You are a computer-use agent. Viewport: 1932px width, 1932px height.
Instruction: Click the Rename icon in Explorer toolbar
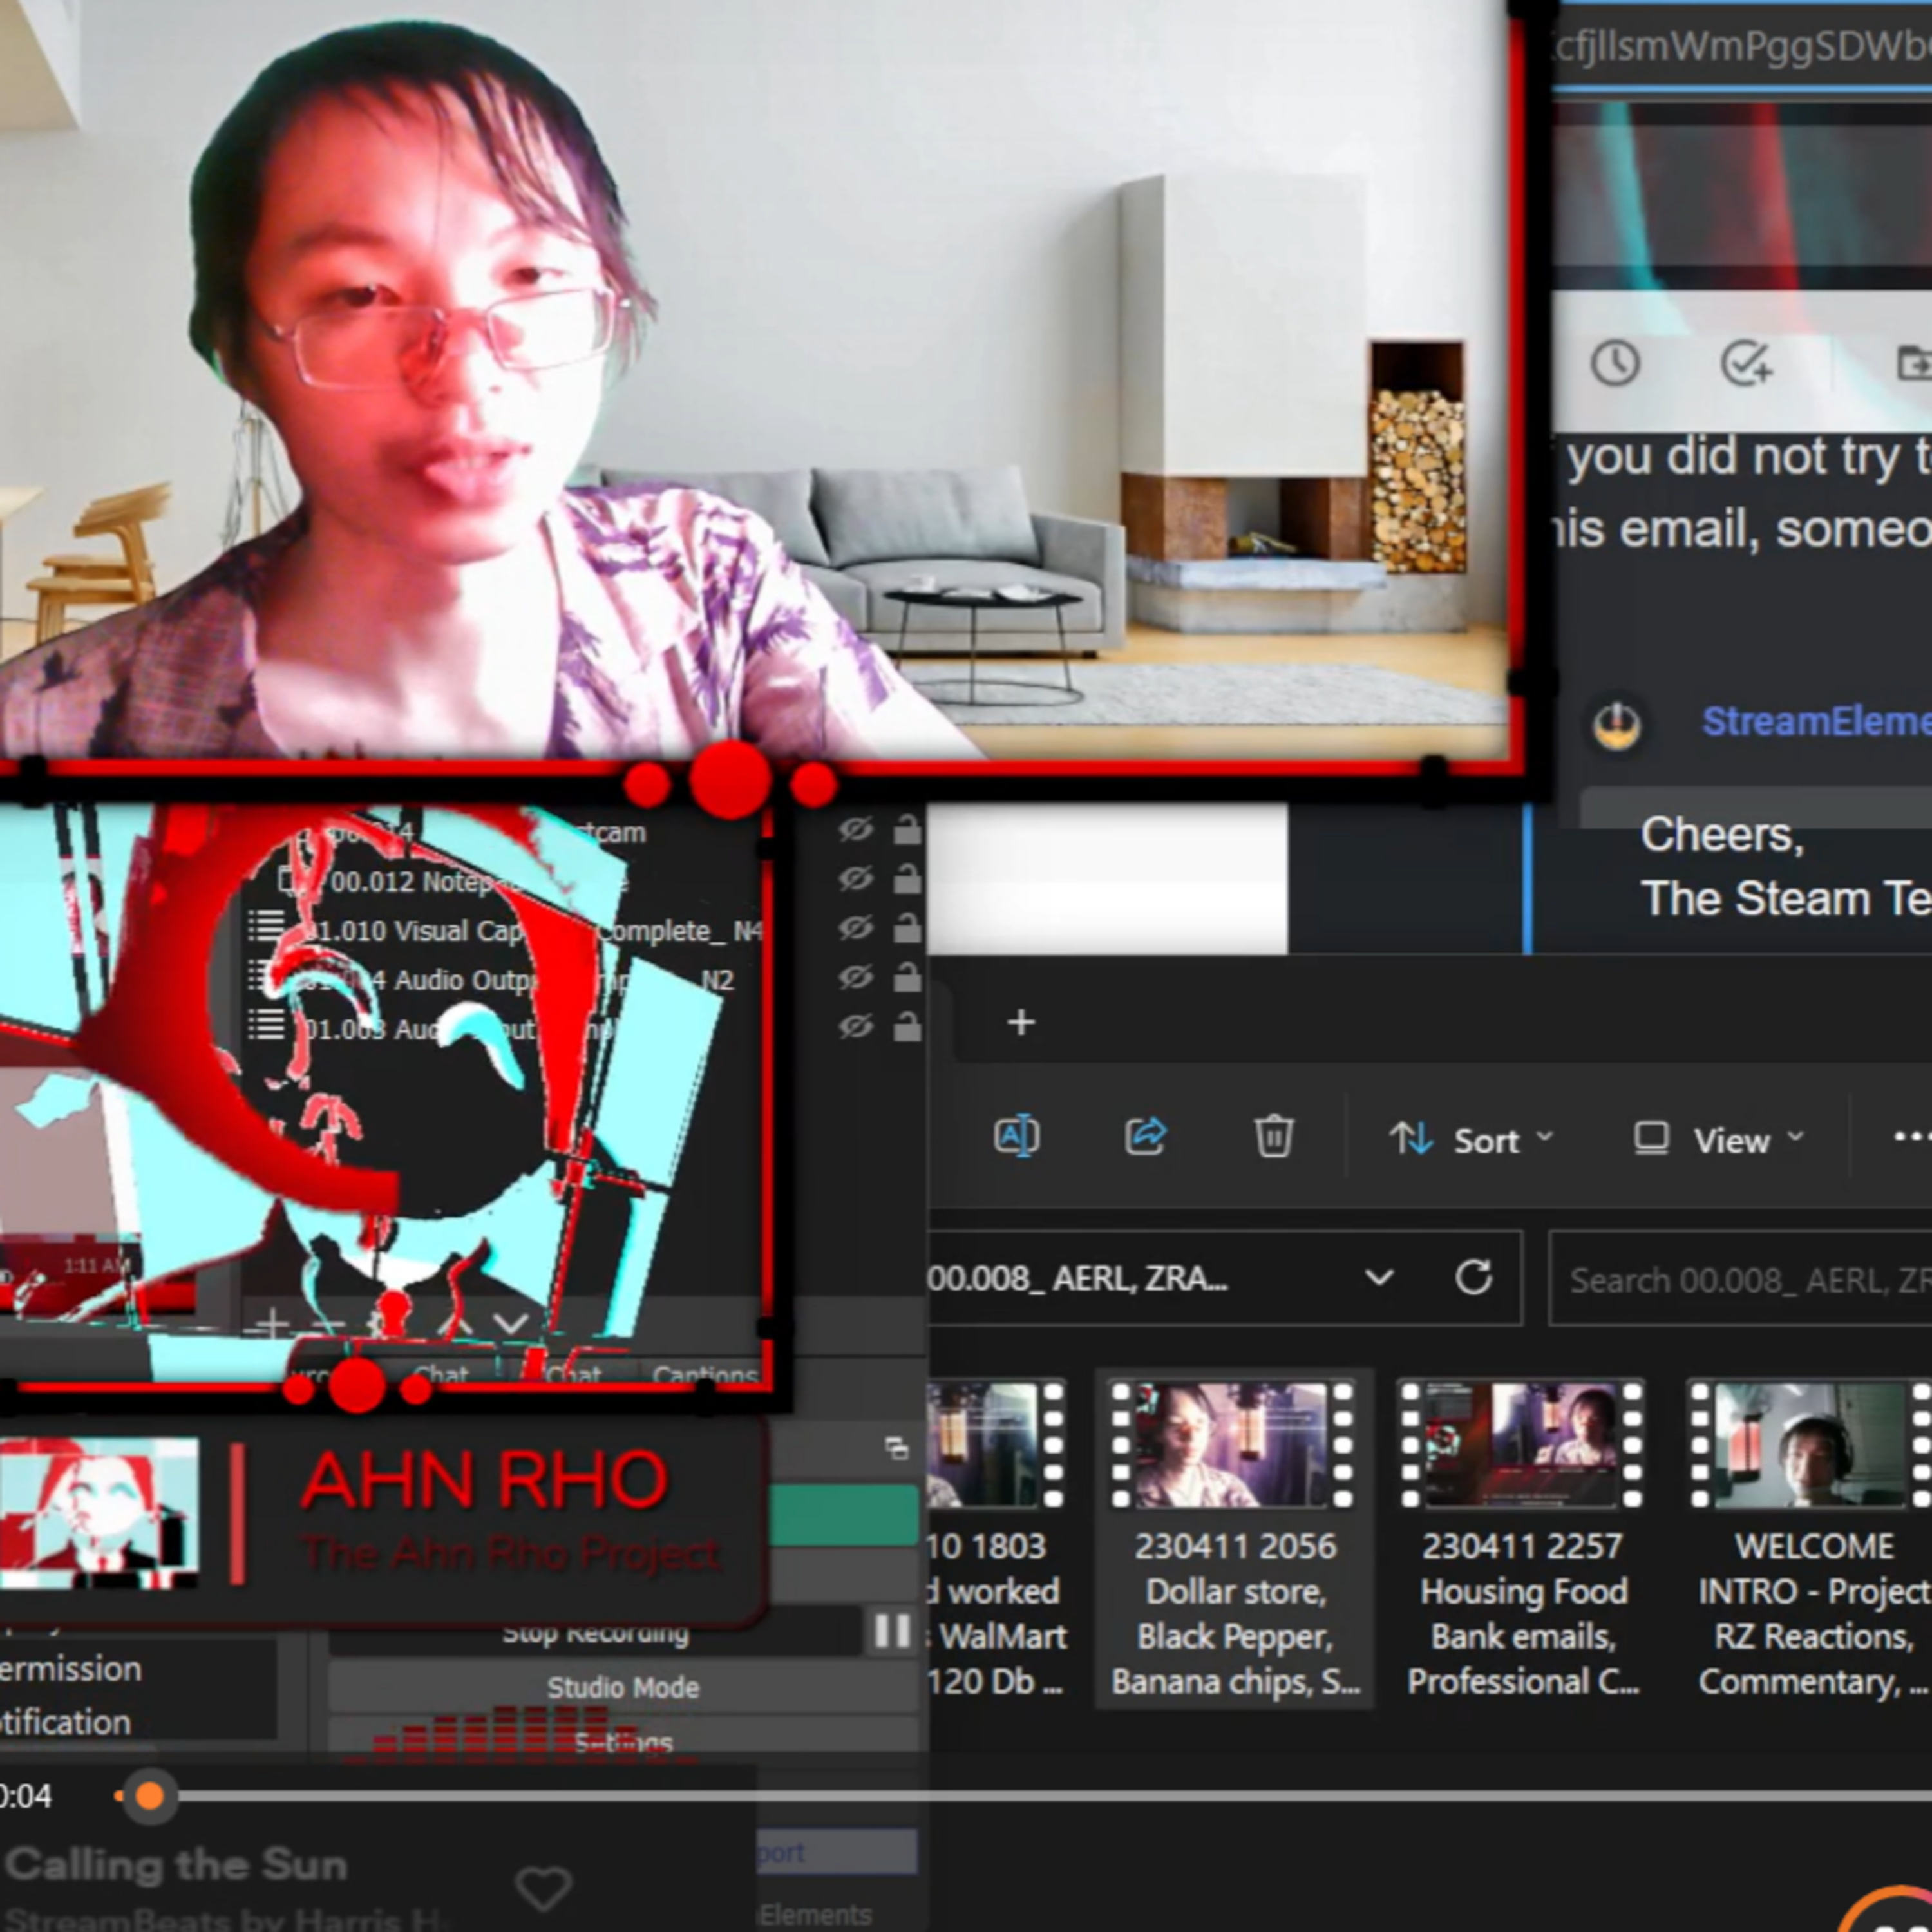coord(1016,1137)
